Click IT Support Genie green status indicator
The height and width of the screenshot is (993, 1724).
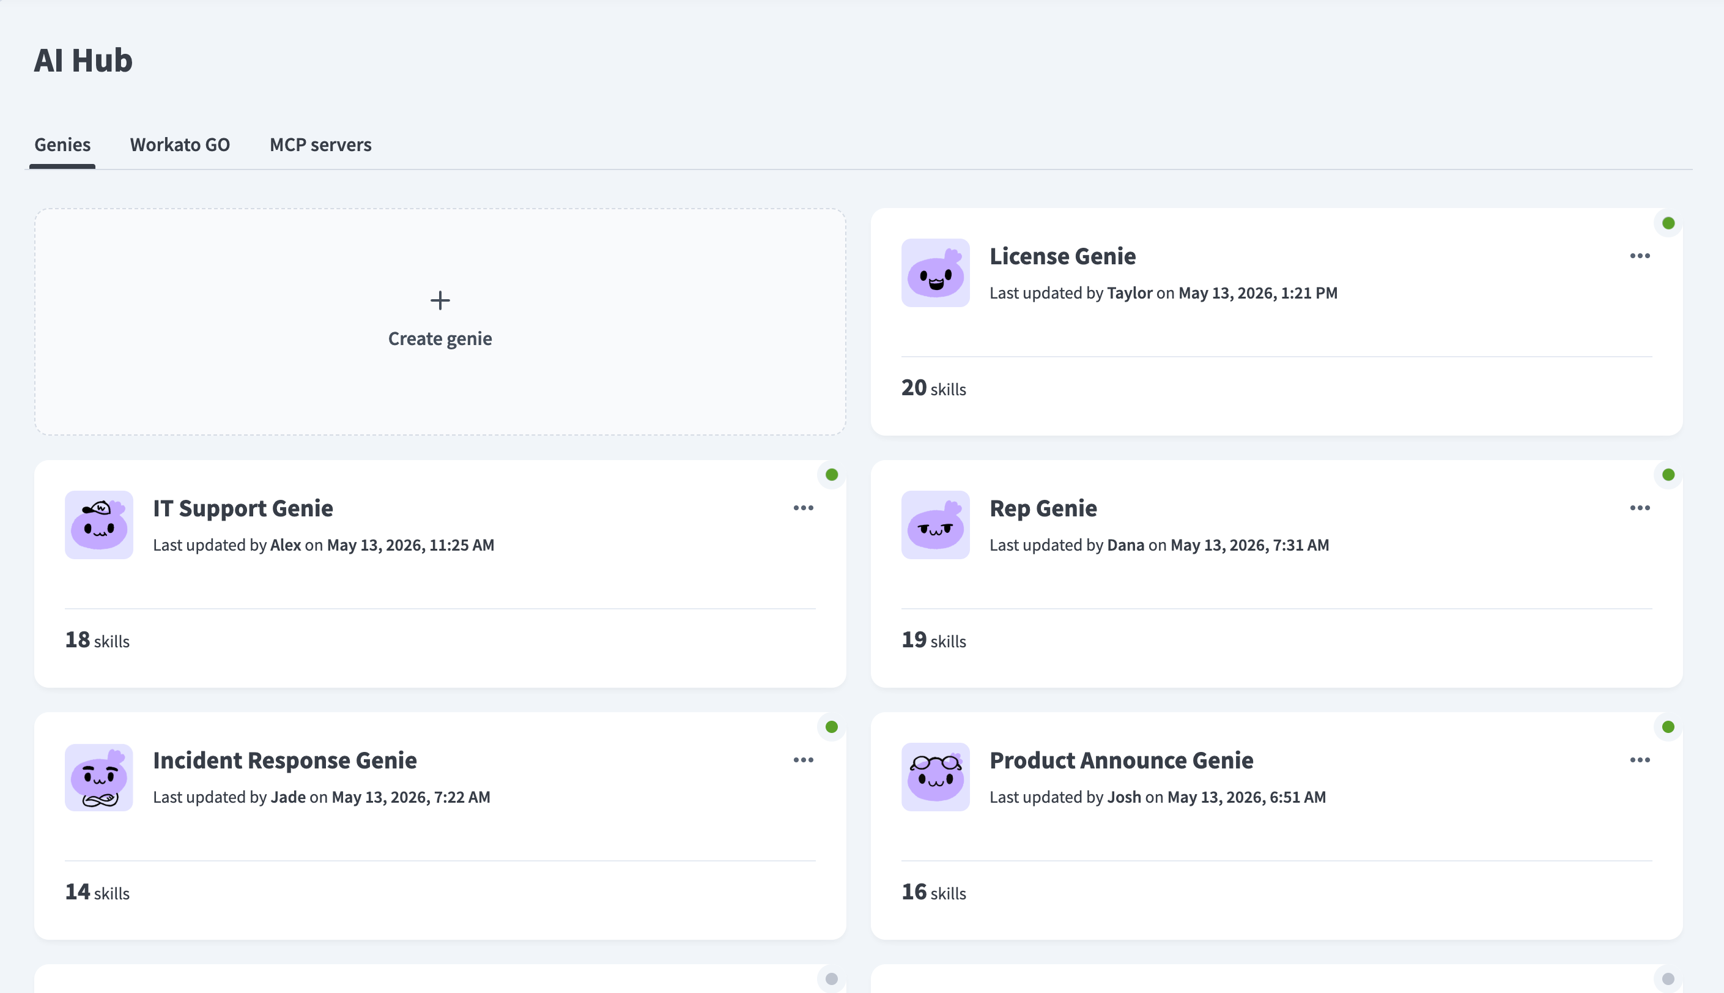[832, 475]
